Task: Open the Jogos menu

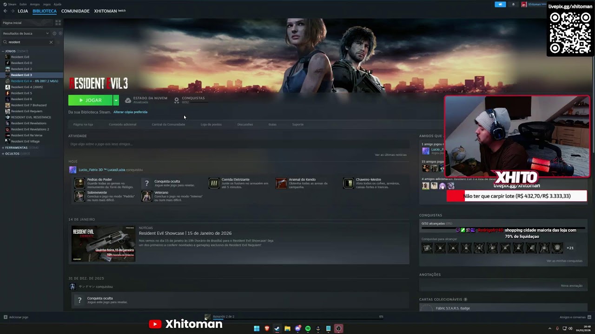Action: [x=47, y=4]
